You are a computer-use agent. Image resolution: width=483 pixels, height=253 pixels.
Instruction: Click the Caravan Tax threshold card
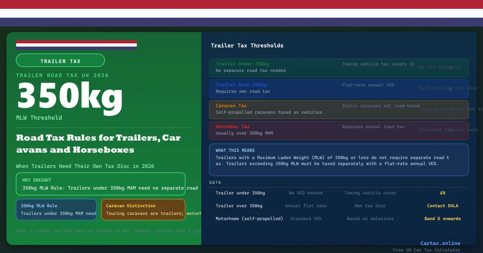pos(339,109)
